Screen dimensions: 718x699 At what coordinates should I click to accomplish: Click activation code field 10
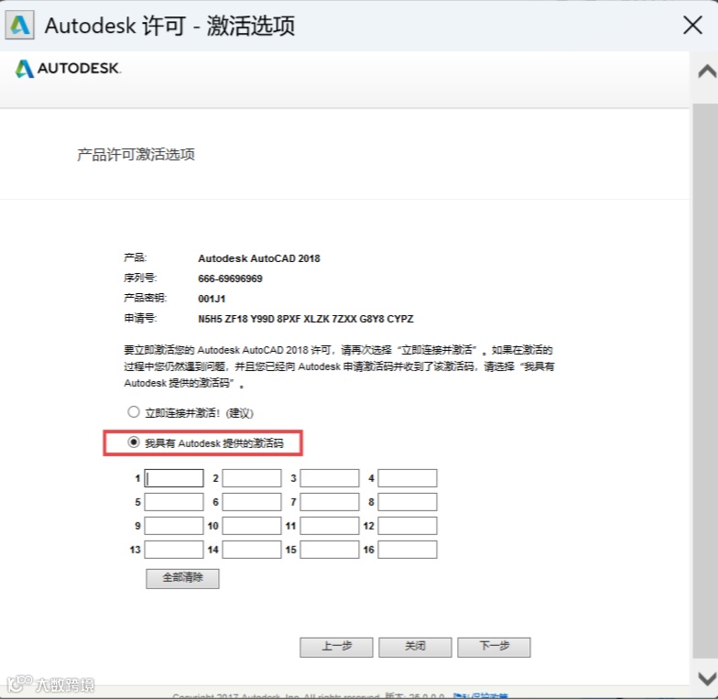(252, 526)
